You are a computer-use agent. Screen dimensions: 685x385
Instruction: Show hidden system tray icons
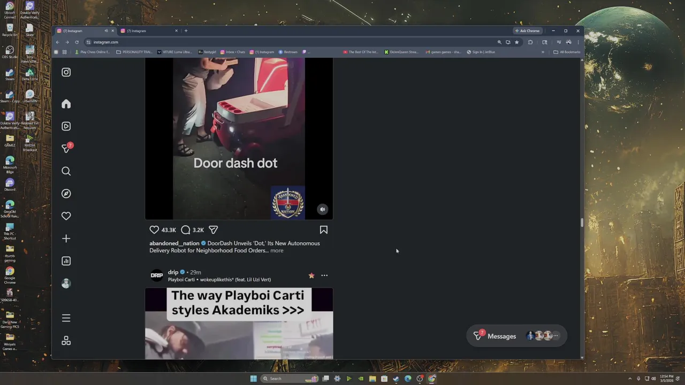click(x=630, y=379)
